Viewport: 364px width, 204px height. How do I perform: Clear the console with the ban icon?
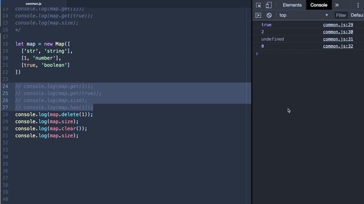coord(269,15)
